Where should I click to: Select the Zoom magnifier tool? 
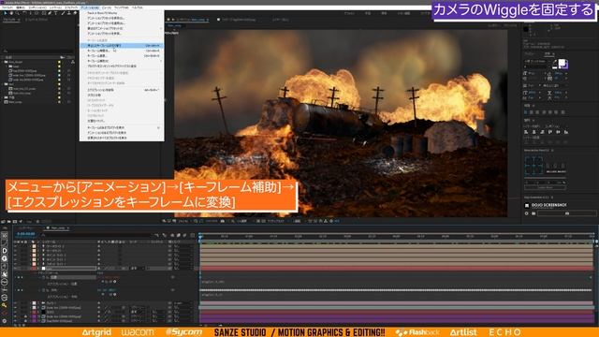coord(18,13)
